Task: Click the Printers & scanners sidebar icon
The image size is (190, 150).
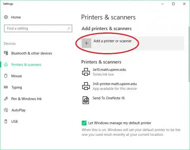Action: [x=6, y=65]
